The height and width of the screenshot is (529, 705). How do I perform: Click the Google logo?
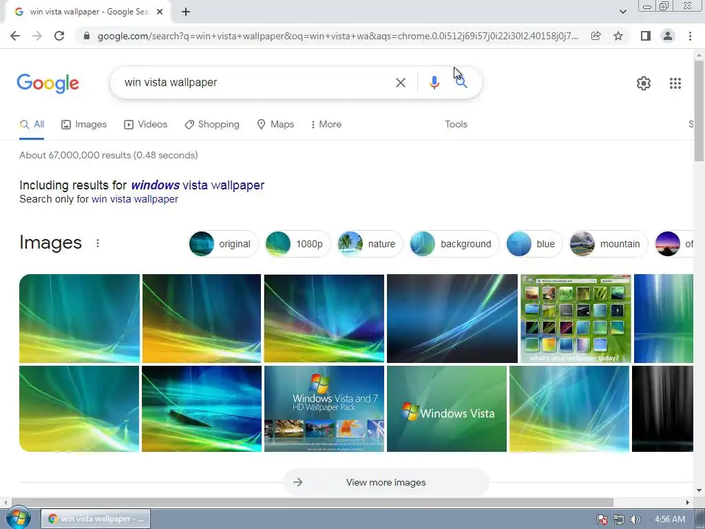pyautogui.click(x=48, y=83)
